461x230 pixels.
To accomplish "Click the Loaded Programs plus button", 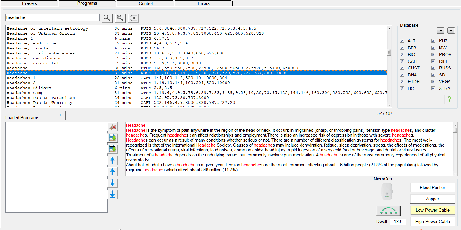I will coord(60,115).
